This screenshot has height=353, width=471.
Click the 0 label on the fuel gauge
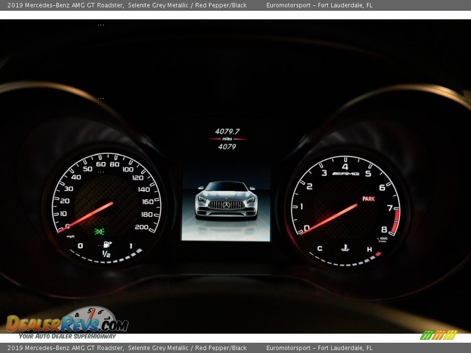[80, 246]
